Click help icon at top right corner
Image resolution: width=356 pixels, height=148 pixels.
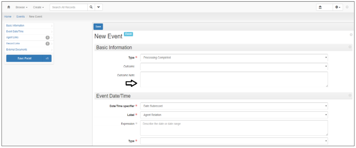[x=347, y=7]
